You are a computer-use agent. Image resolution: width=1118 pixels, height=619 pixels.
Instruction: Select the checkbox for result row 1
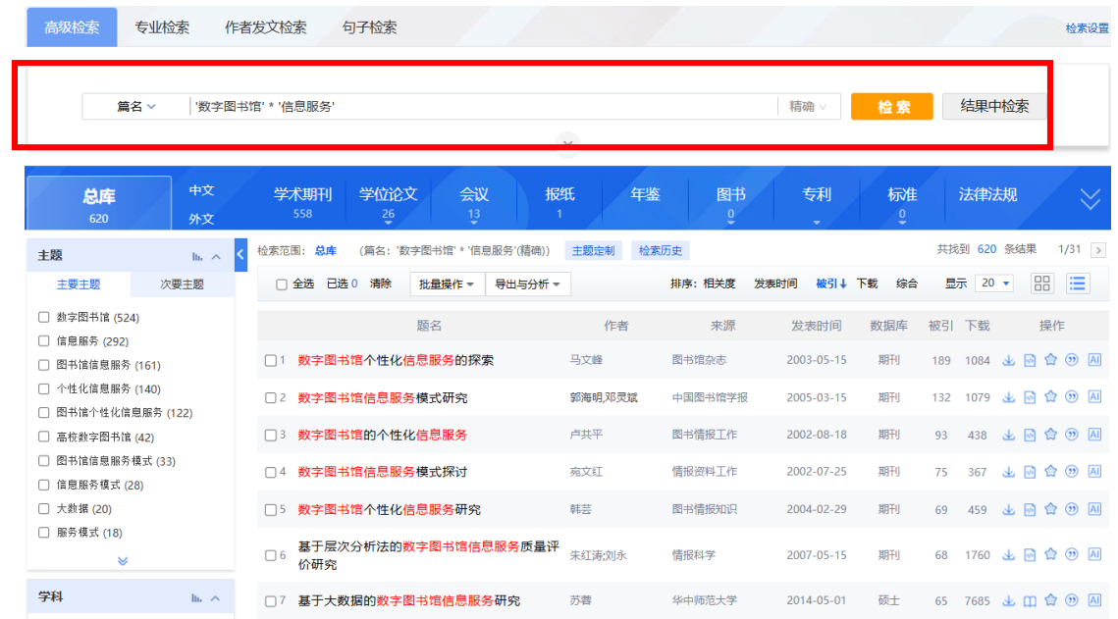(271, 360)
